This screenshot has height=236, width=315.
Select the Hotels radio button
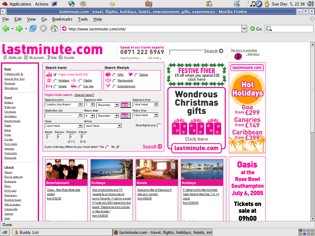55,86
